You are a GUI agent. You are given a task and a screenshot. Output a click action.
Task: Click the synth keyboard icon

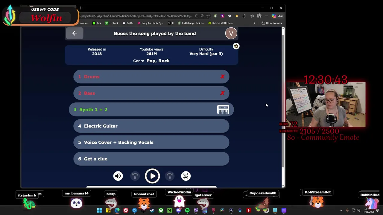223,110
